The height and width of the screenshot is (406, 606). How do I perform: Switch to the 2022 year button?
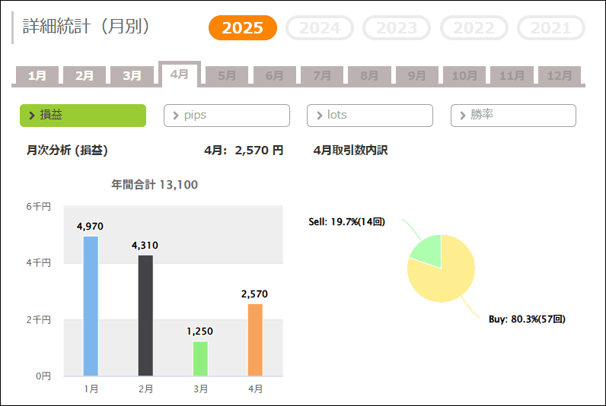pos(474,28)
